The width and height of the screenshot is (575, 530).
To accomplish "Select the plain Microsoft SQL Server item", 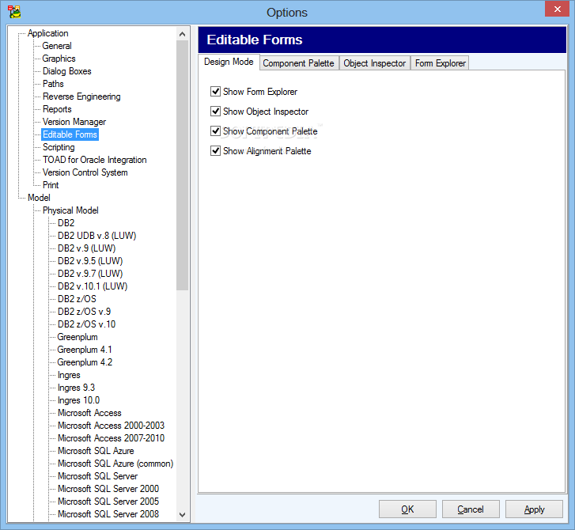I will pyautogui.click(x=97, y=476).
